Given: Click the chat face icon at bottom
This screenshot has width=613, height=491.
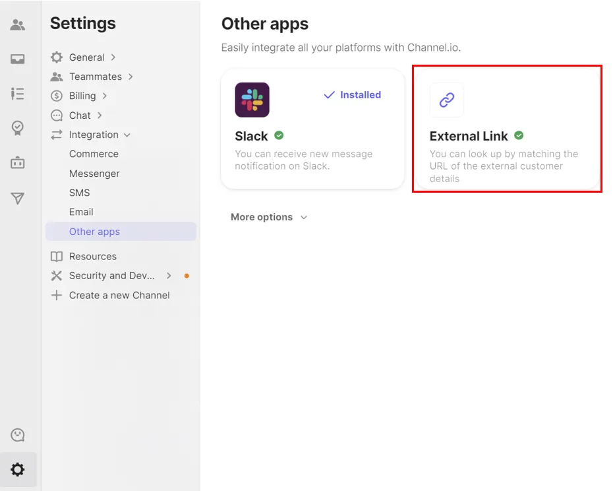Looking at the screenshot, I should coord(18,435).
